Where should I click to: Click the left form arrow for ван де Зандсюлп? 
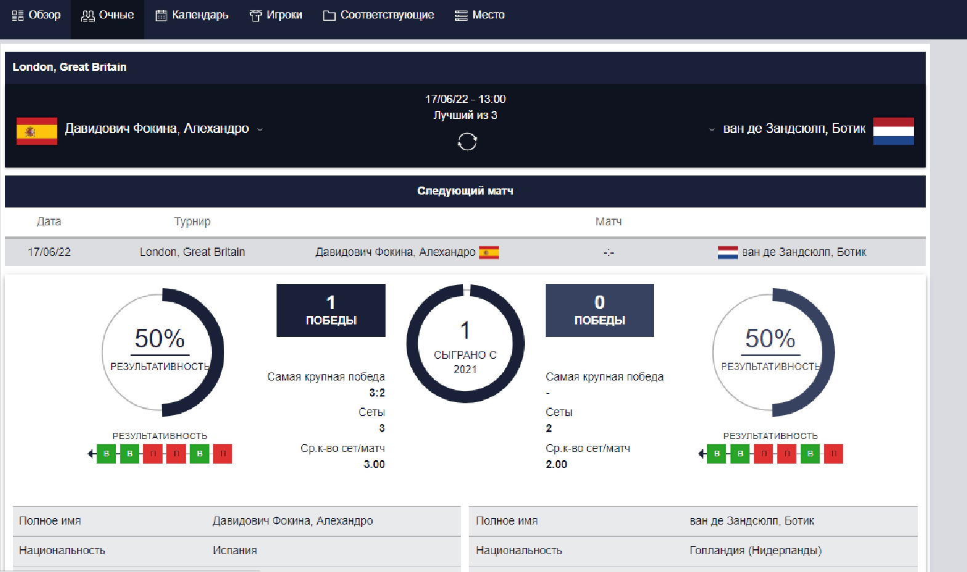coord(702,454)
